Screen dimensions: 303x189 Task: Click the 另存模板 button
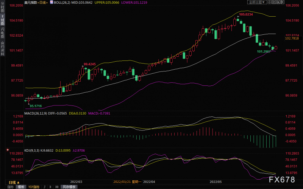[x=69, y=187]
